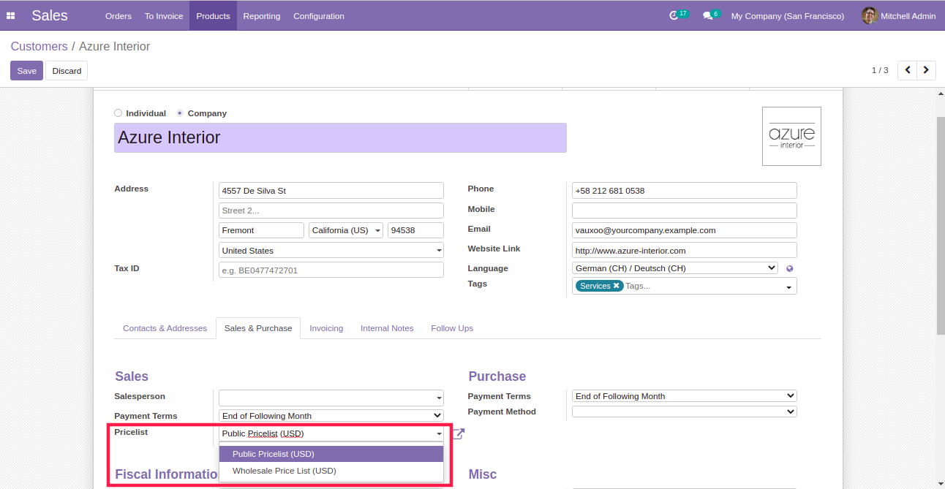This screenshot has height=489, width=945.
Task: Click Mitchell Admin avatar picture
Action: coord(869,15)
